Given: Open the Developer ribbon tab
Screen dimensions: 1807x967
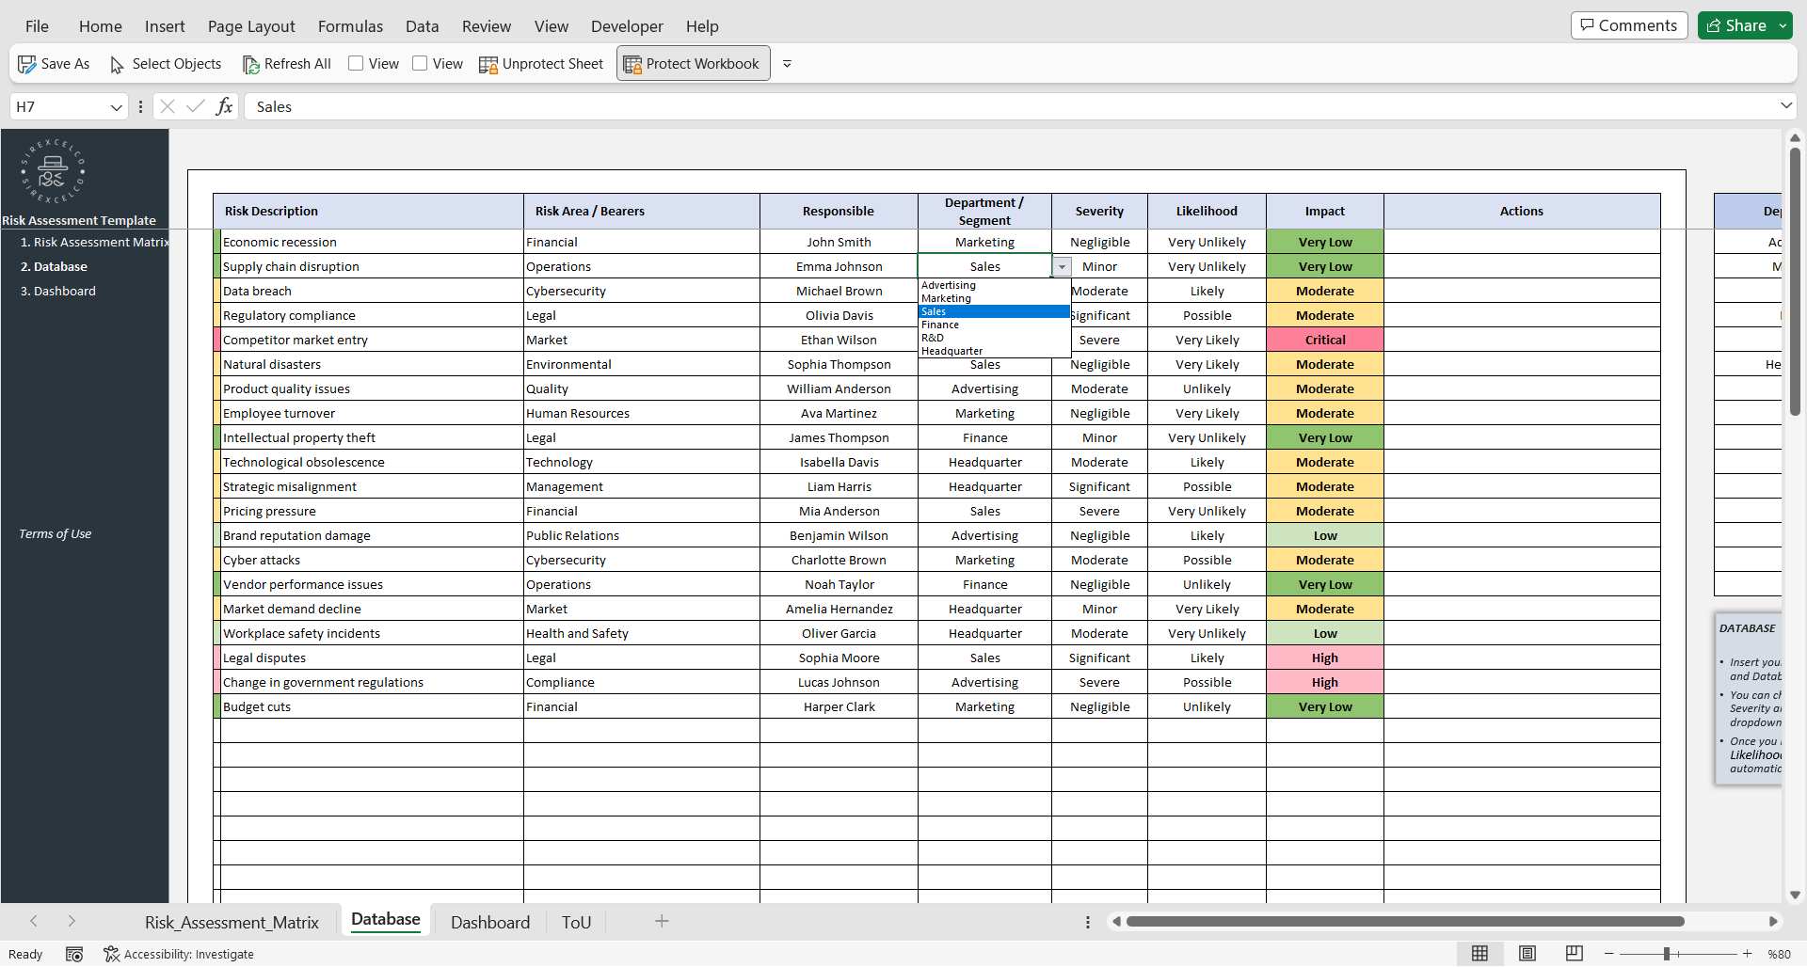Looking at the screenshot, I should 627,26.
